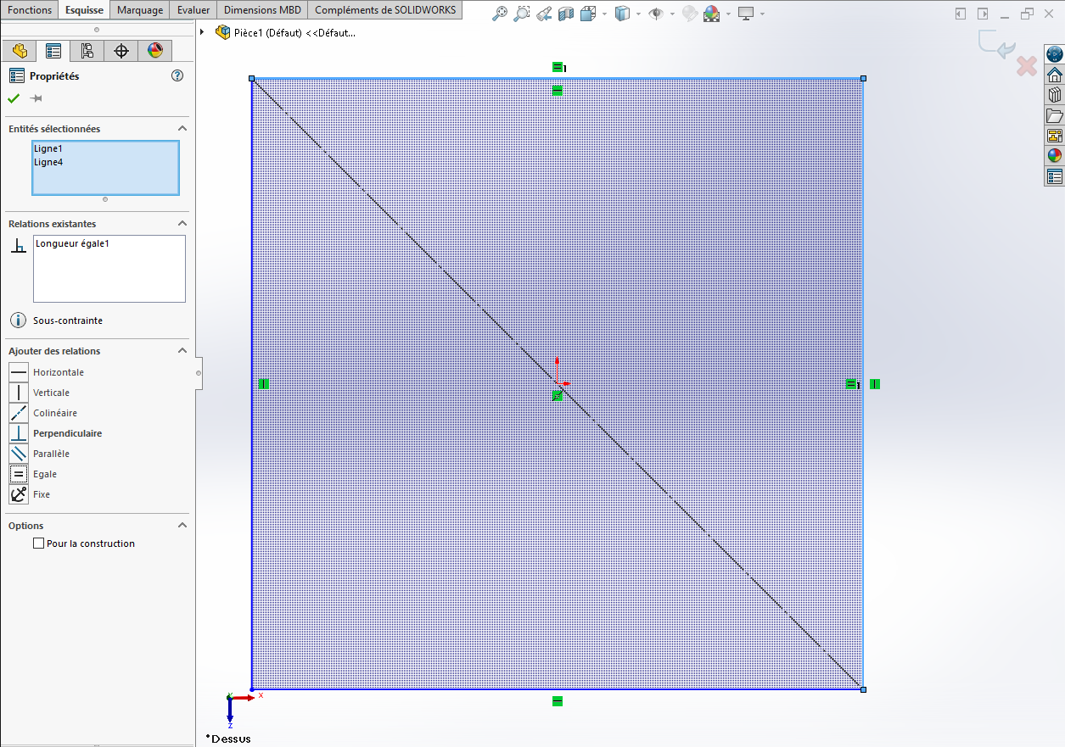The image size is (1065, 747).
Task: Switch to the ConfigurationManager tab icon
Action: point(87,51)
